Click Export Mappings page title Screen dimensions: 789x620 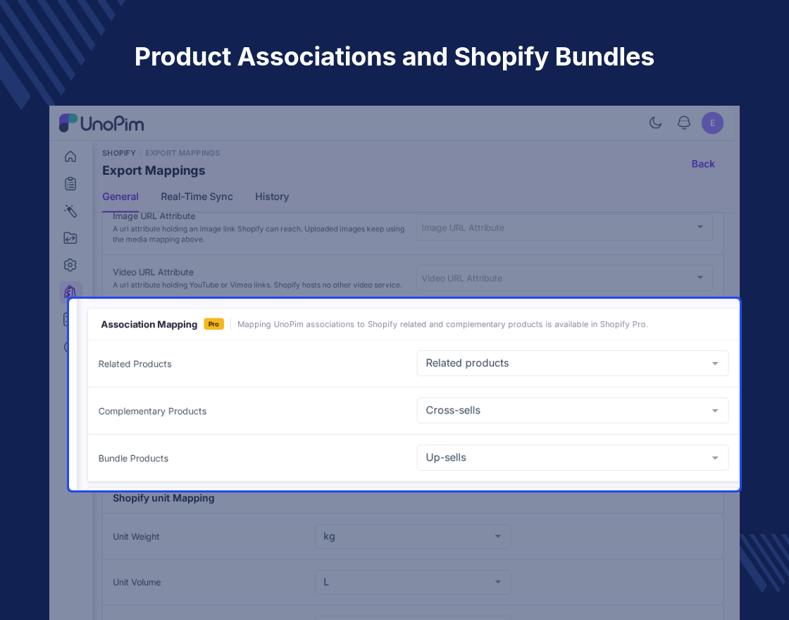(154, 170)
